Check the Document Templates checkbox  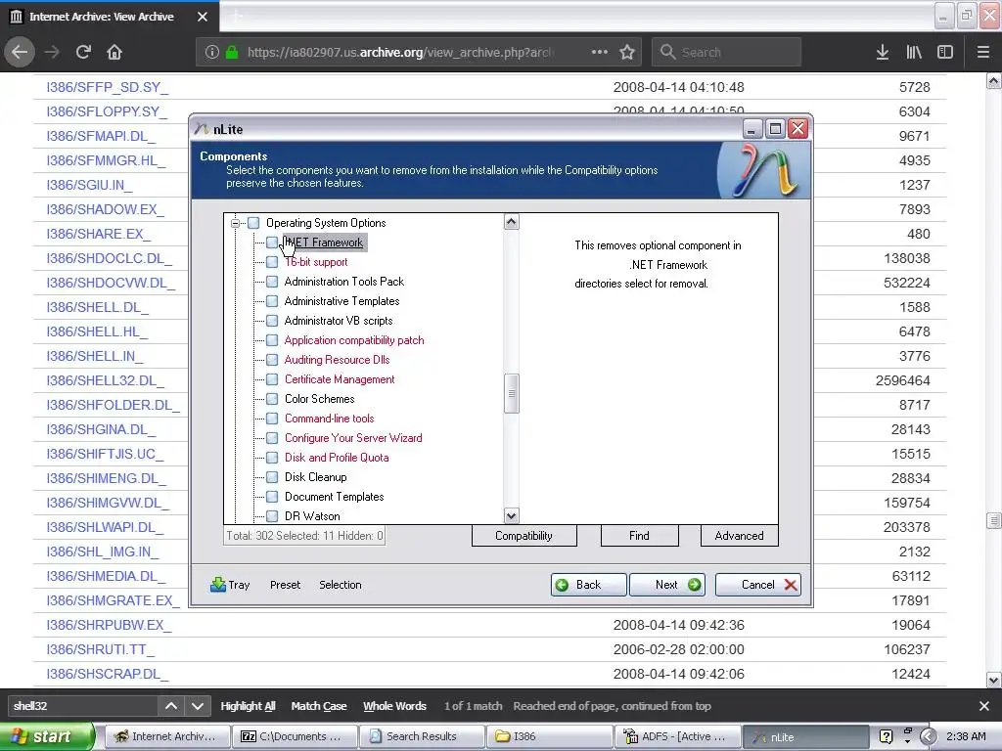coord(272,497)
